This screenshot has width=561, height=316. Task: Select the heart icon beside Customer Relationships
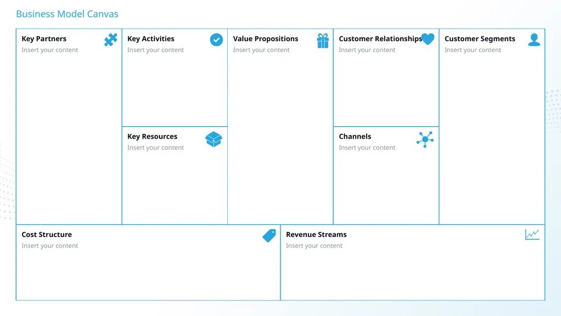point(427,39)
